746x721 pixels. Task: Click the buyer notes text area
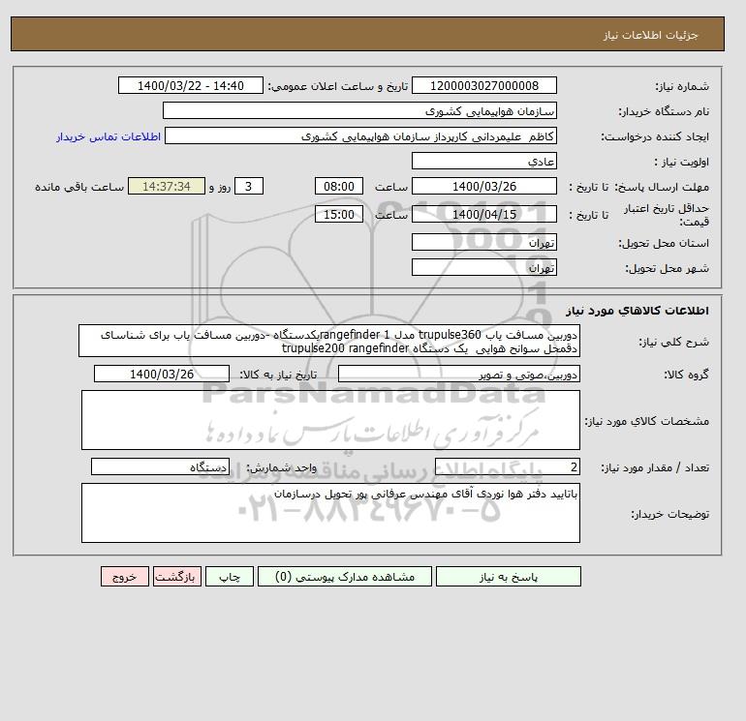(x=330, y=513)
